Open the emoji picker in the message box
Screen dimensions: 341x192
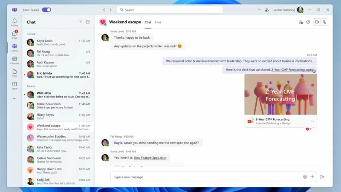[x=305, y=177]
